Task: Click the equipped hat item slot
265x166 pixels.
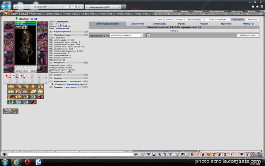Action: coord(9,27)
